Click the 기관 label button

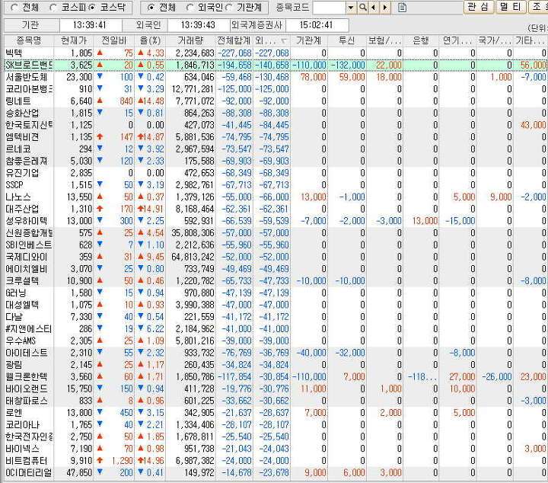point(31,25)
